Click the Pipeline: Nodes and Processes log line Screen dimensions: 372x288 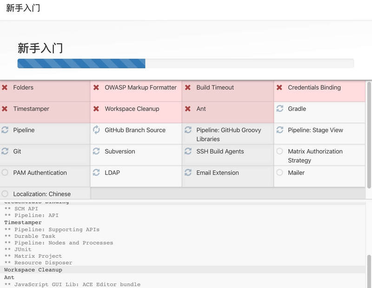[x=59, y=243]
